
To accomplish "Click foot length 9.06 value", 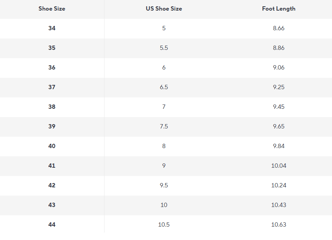I will (x=279, y=68).
